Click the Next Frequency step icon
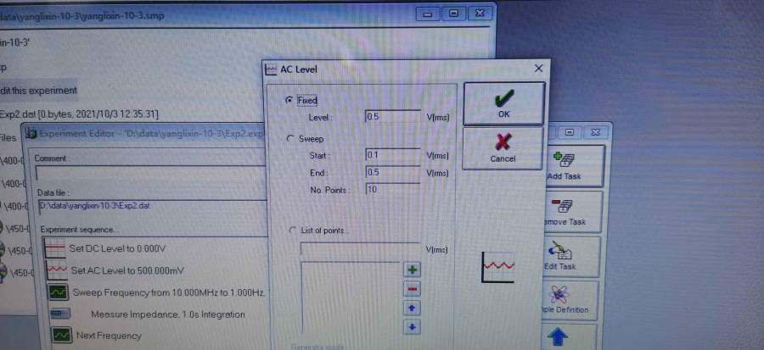 (x=62, y=336)
